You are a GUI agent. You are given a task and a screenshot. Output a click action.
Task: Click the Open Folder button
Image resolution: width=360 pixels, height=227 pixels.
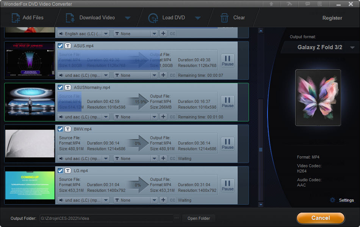point(199,218)
